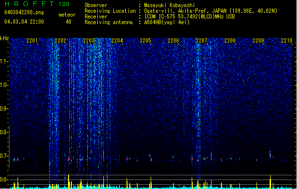Click the Observer label
The height and width of the screenshot is (189, 297).
click(96, 5)
